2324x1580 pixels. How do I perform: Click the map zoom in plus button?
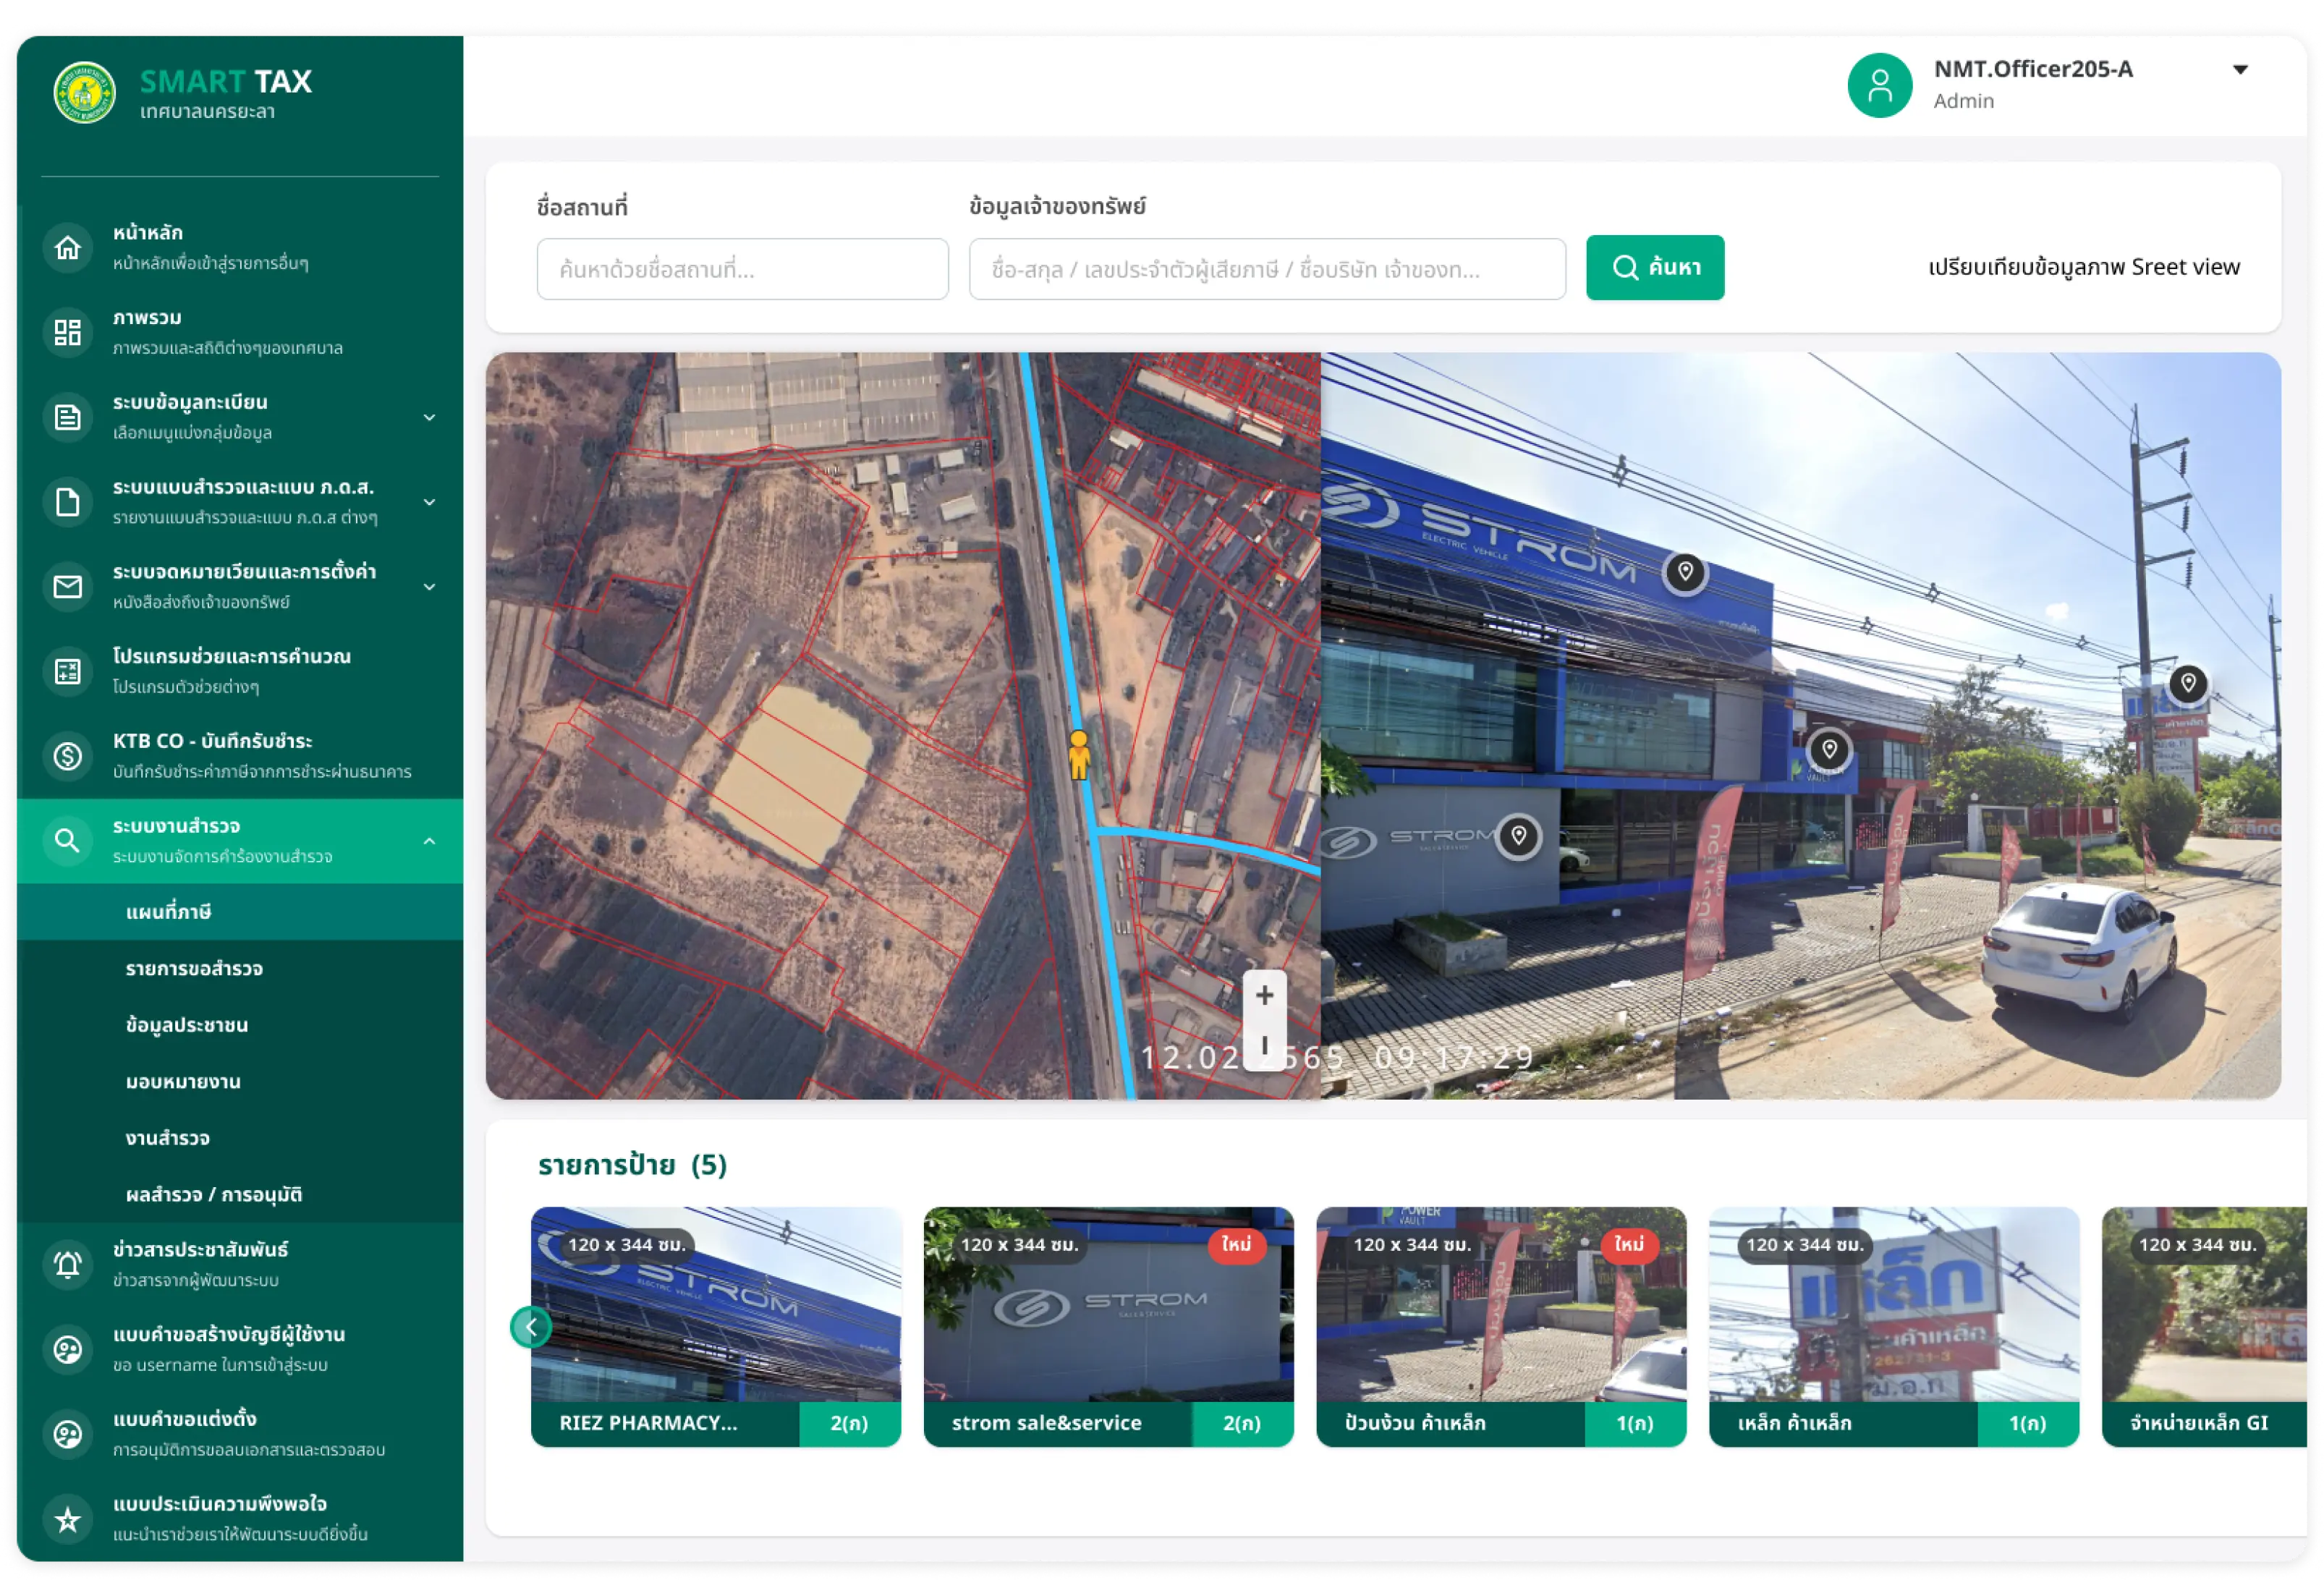point(1264,995)
